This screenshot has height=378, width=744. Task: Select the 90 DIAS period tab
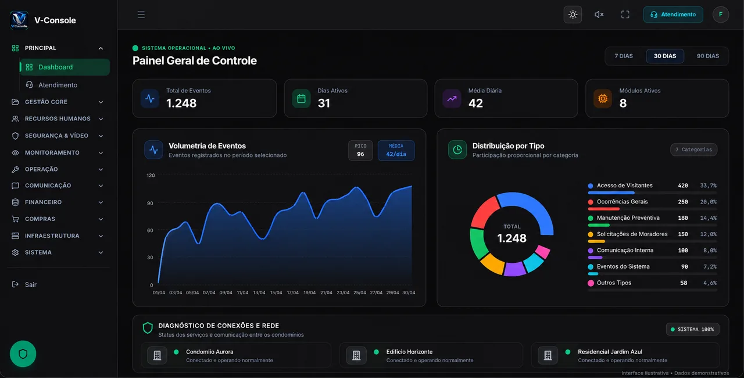click(708, 56)
